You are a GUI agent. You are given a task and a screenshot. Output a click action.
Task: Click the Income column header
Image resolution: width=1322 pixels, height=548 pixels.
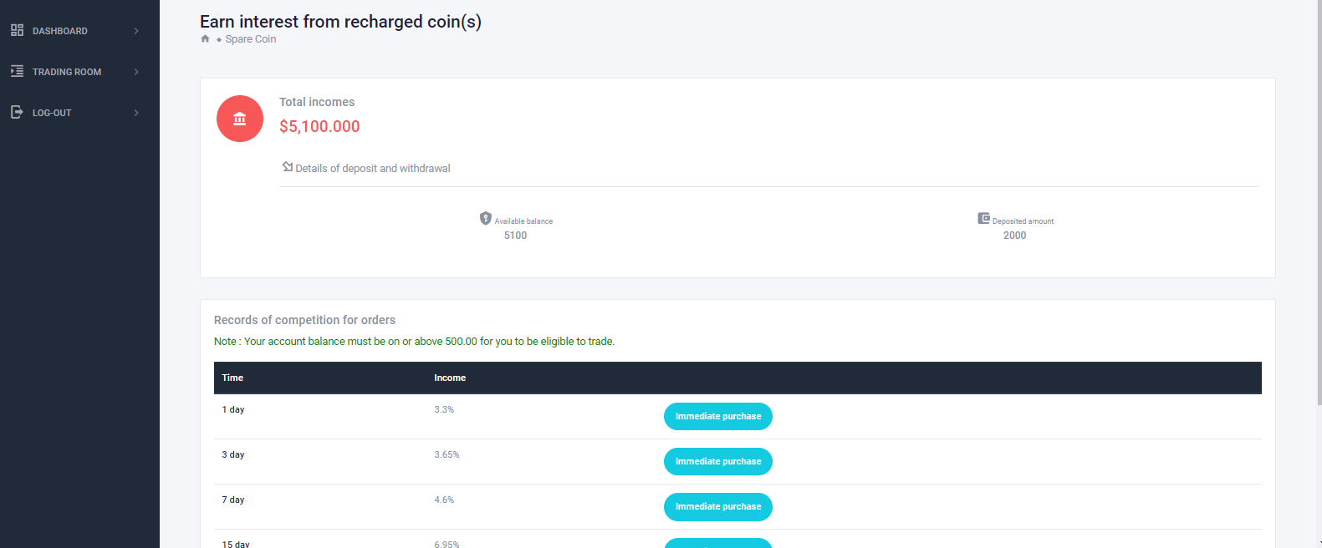coord(450,378)
